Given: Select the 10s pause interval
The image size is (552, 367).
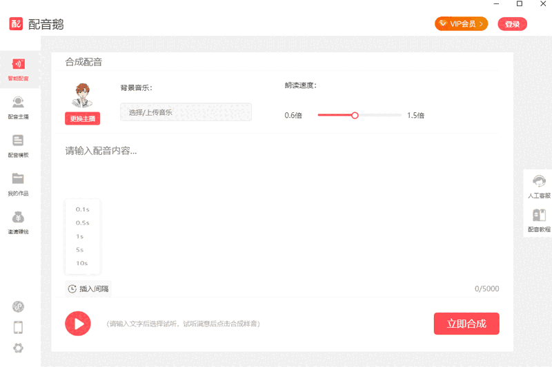Looking at the screenshot, I should pos(82,263).
